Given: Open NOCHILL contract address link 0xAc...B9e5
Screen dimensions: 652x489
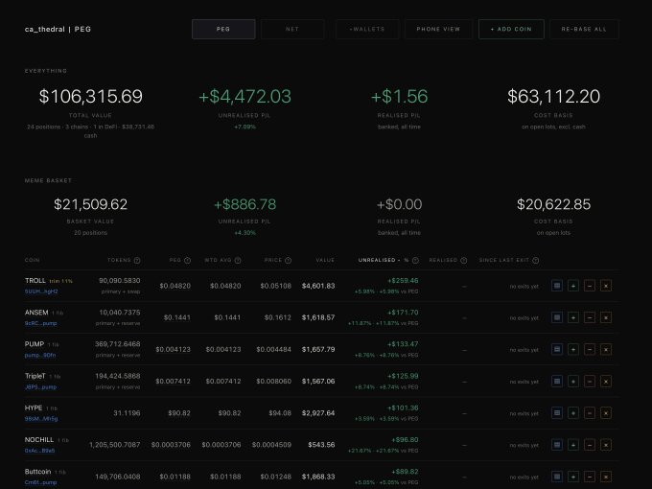Looking at the screenshot, I should pos(39,451).
